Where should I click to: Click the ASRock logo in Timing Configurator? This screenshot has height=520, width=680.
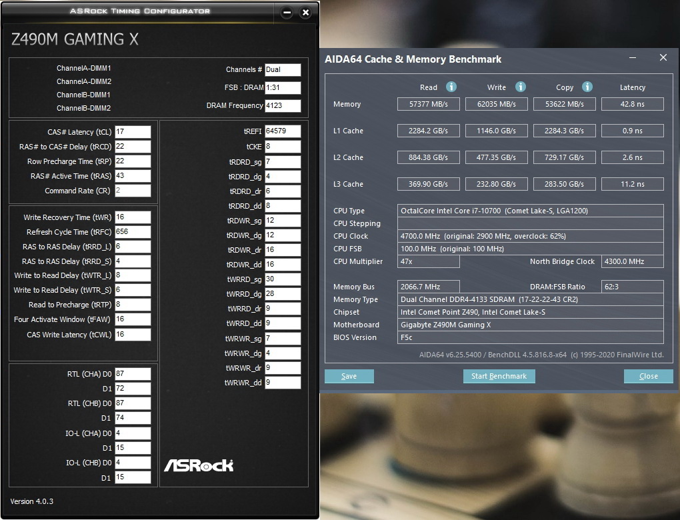click(199, 465)
